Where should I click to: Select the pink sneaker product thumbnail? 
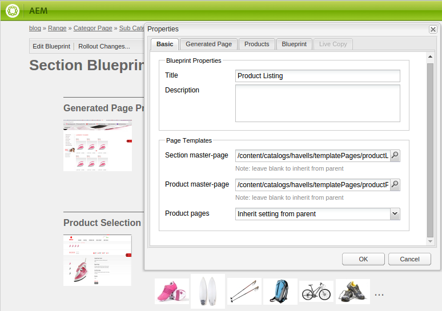click(172, 291)
